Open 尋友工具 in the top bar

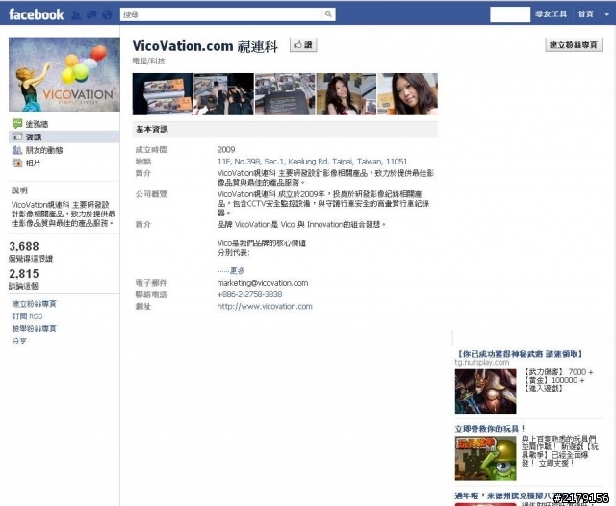[x=551, y=14]
